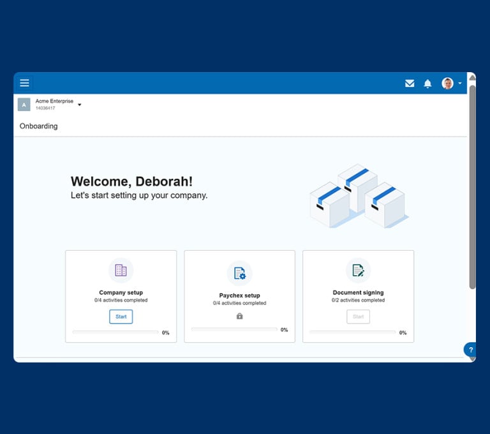This screenshot has height=434, width=490.
Task: Click the stacked boxes illustration
Action: pyautogui.click(x=359, y=196)
